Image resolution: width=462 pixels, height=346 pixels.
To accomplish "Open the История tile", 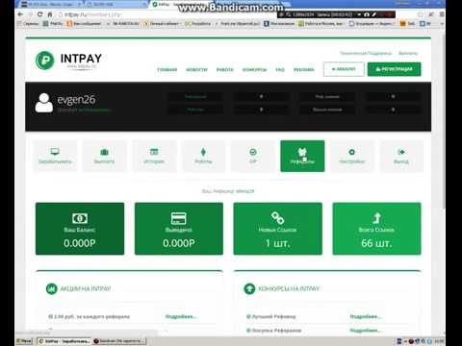I will (x=154, y=156).
